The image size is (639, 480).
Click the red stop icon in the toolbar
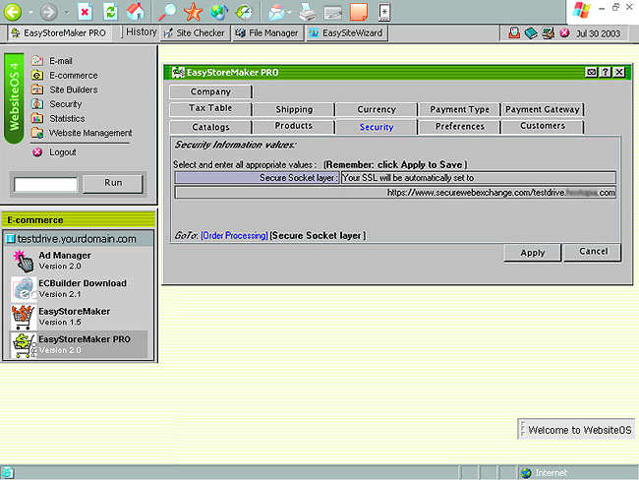click(x=86, y=12)
